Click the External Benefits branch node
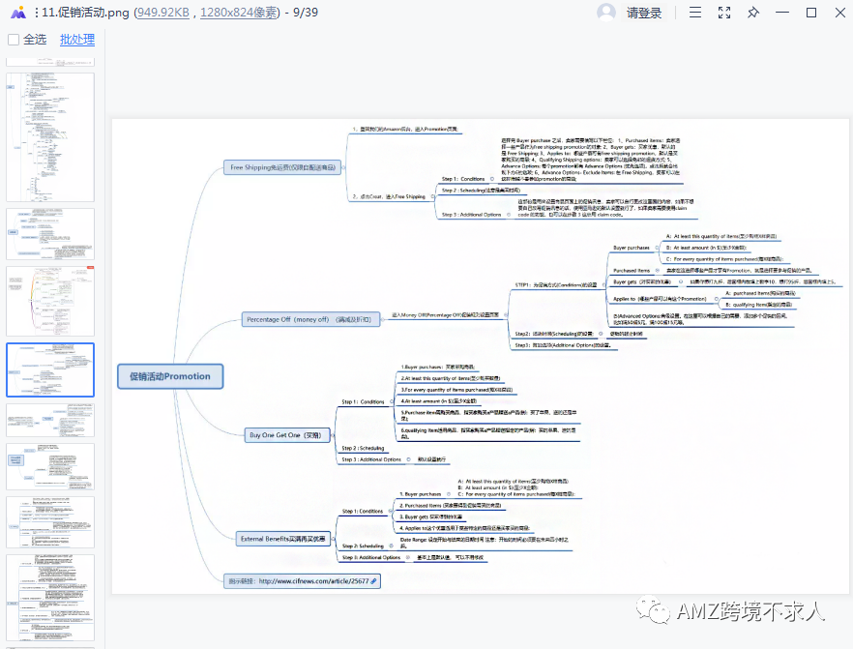This screenshot has width=853, height=649. [x=283, y=538]
